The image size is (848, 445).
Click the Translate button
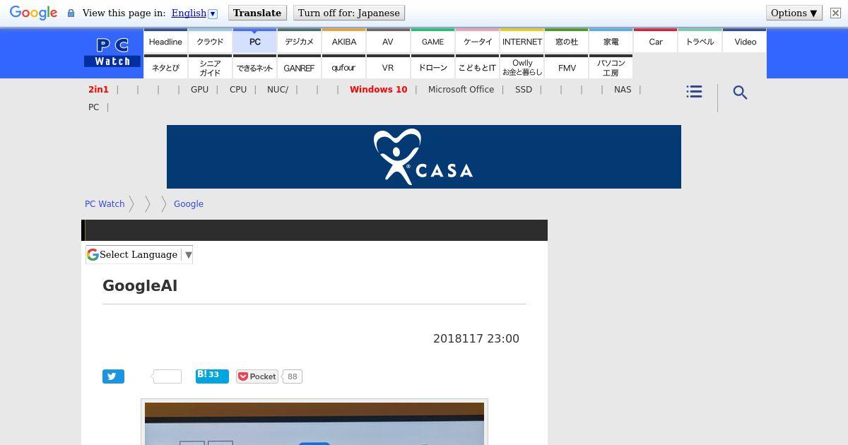pos(257,13)
